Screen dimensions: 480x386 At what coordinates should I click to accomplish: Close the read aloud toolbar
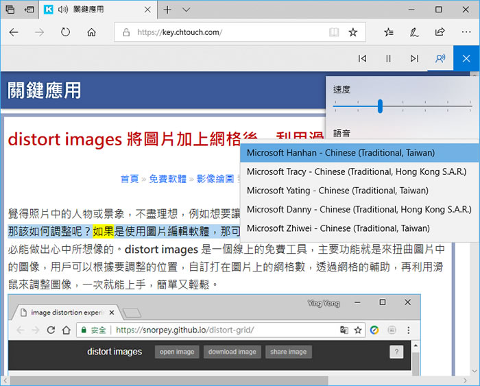(466, 59)
